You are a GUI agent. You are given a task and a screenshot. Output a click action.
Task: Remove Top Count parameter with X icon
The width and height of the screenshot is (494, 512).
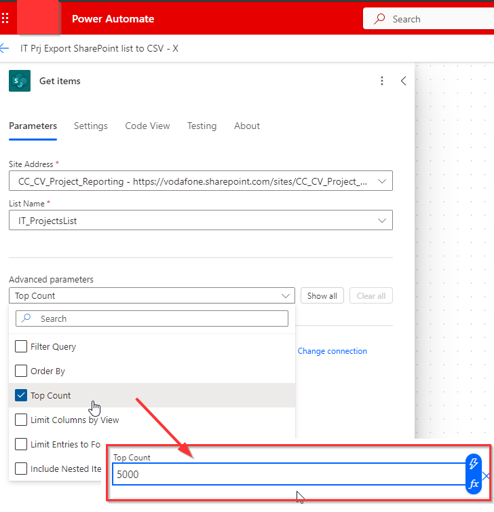487,475
